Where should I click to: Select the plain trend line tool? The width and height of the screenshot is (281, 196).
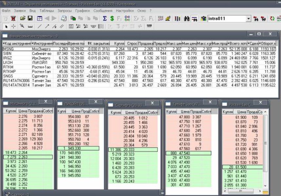point(39,26)
